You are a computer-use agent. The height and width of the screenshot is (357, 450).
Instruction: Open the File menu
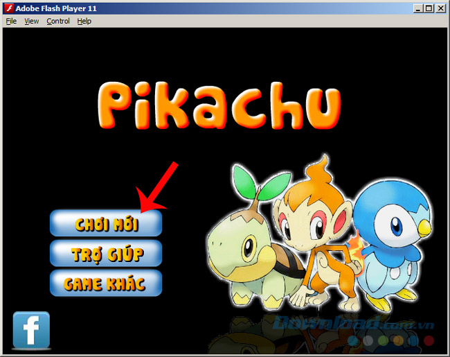point(11,21)
